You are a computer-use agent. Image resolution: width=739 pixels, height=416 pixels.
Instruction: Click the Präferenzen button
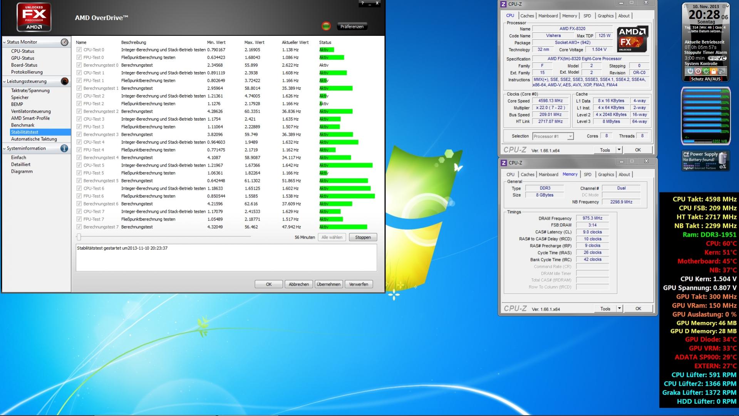tap(352, 27)
